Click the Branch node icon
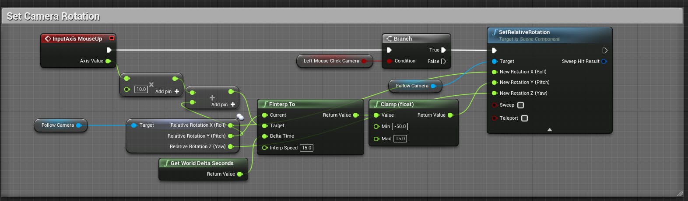 389,38
